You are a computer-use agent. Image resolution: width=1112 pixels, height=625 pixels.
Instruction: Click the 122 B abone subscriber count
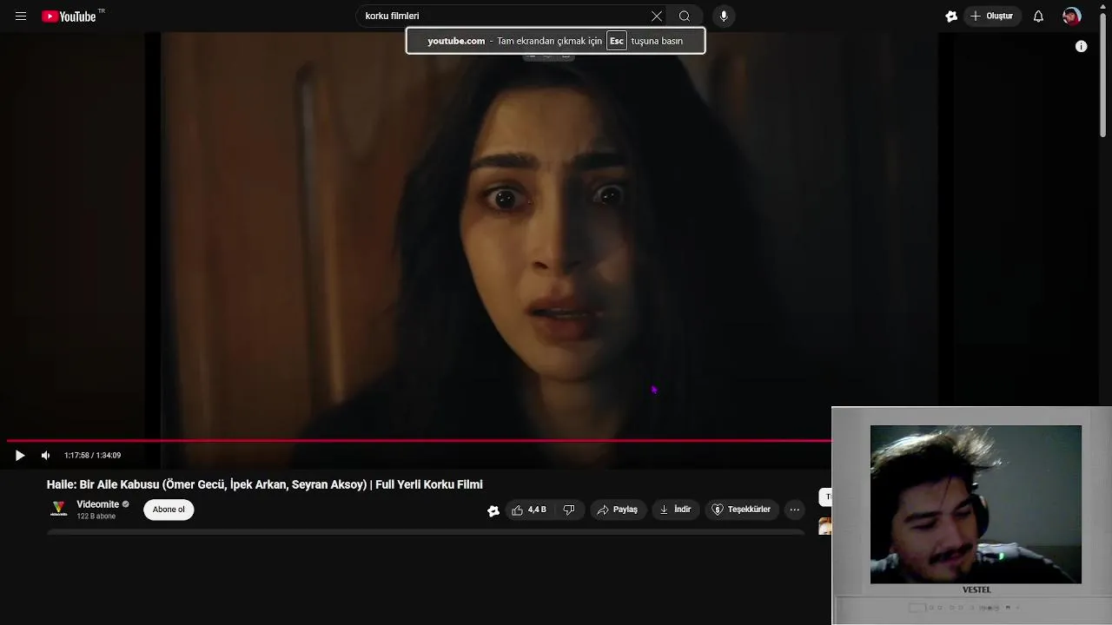click(96, 516)
